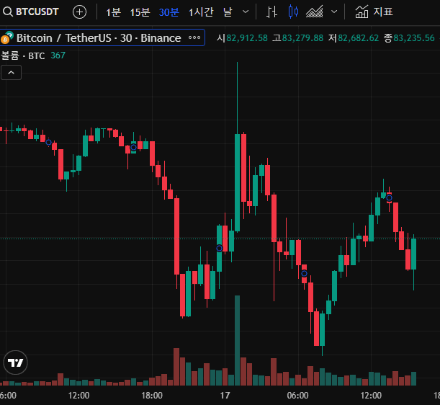440x405 pixels.
Task: Click the 볼륨 BTC volume indicator label
Action: pos(23,55)
